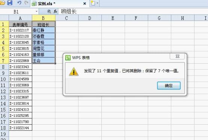This screenshot has width=208, height=140.
Task: Select column F header
Action: pyautogui.click(x=136, y=18)
